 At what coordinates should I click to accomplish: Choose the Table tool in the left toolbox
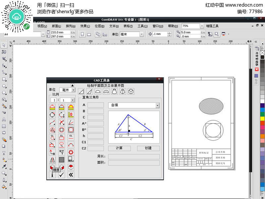point(4,126)
